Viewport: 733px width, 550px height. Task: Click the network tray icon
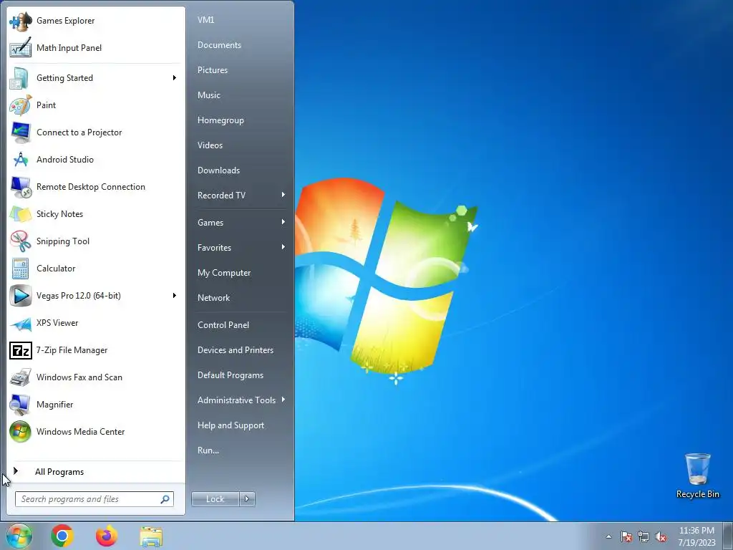[x=644, y=536]
